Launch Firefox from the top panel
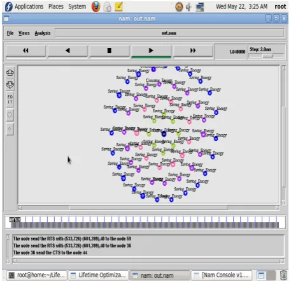This screenshot has height=281, width=291. (x=96, y=7)
